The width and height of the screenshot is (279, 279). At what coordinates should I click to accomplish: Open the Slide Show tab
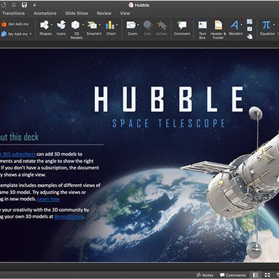[77, 13]
